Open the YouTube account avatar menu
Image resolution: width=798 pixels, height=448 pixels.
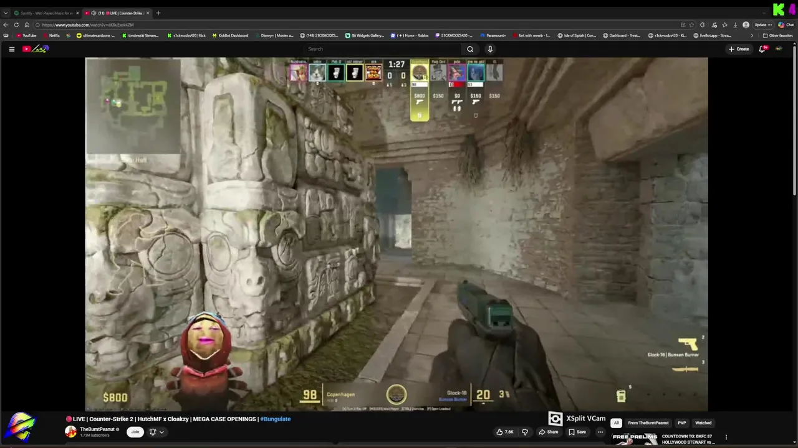click(779, 49)
